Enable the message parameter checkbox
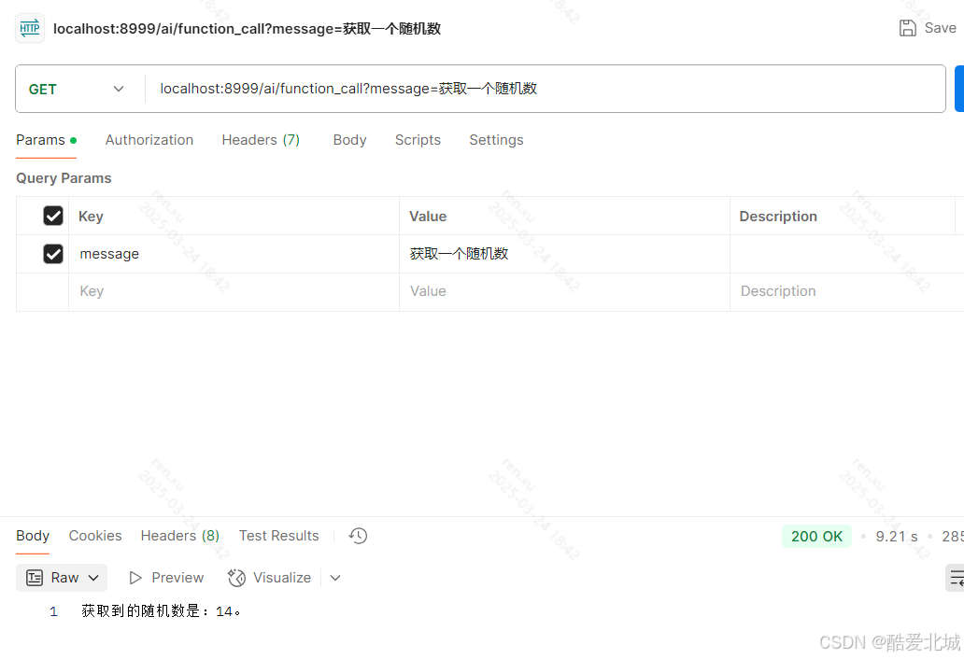964x659 pixels. 53,253
